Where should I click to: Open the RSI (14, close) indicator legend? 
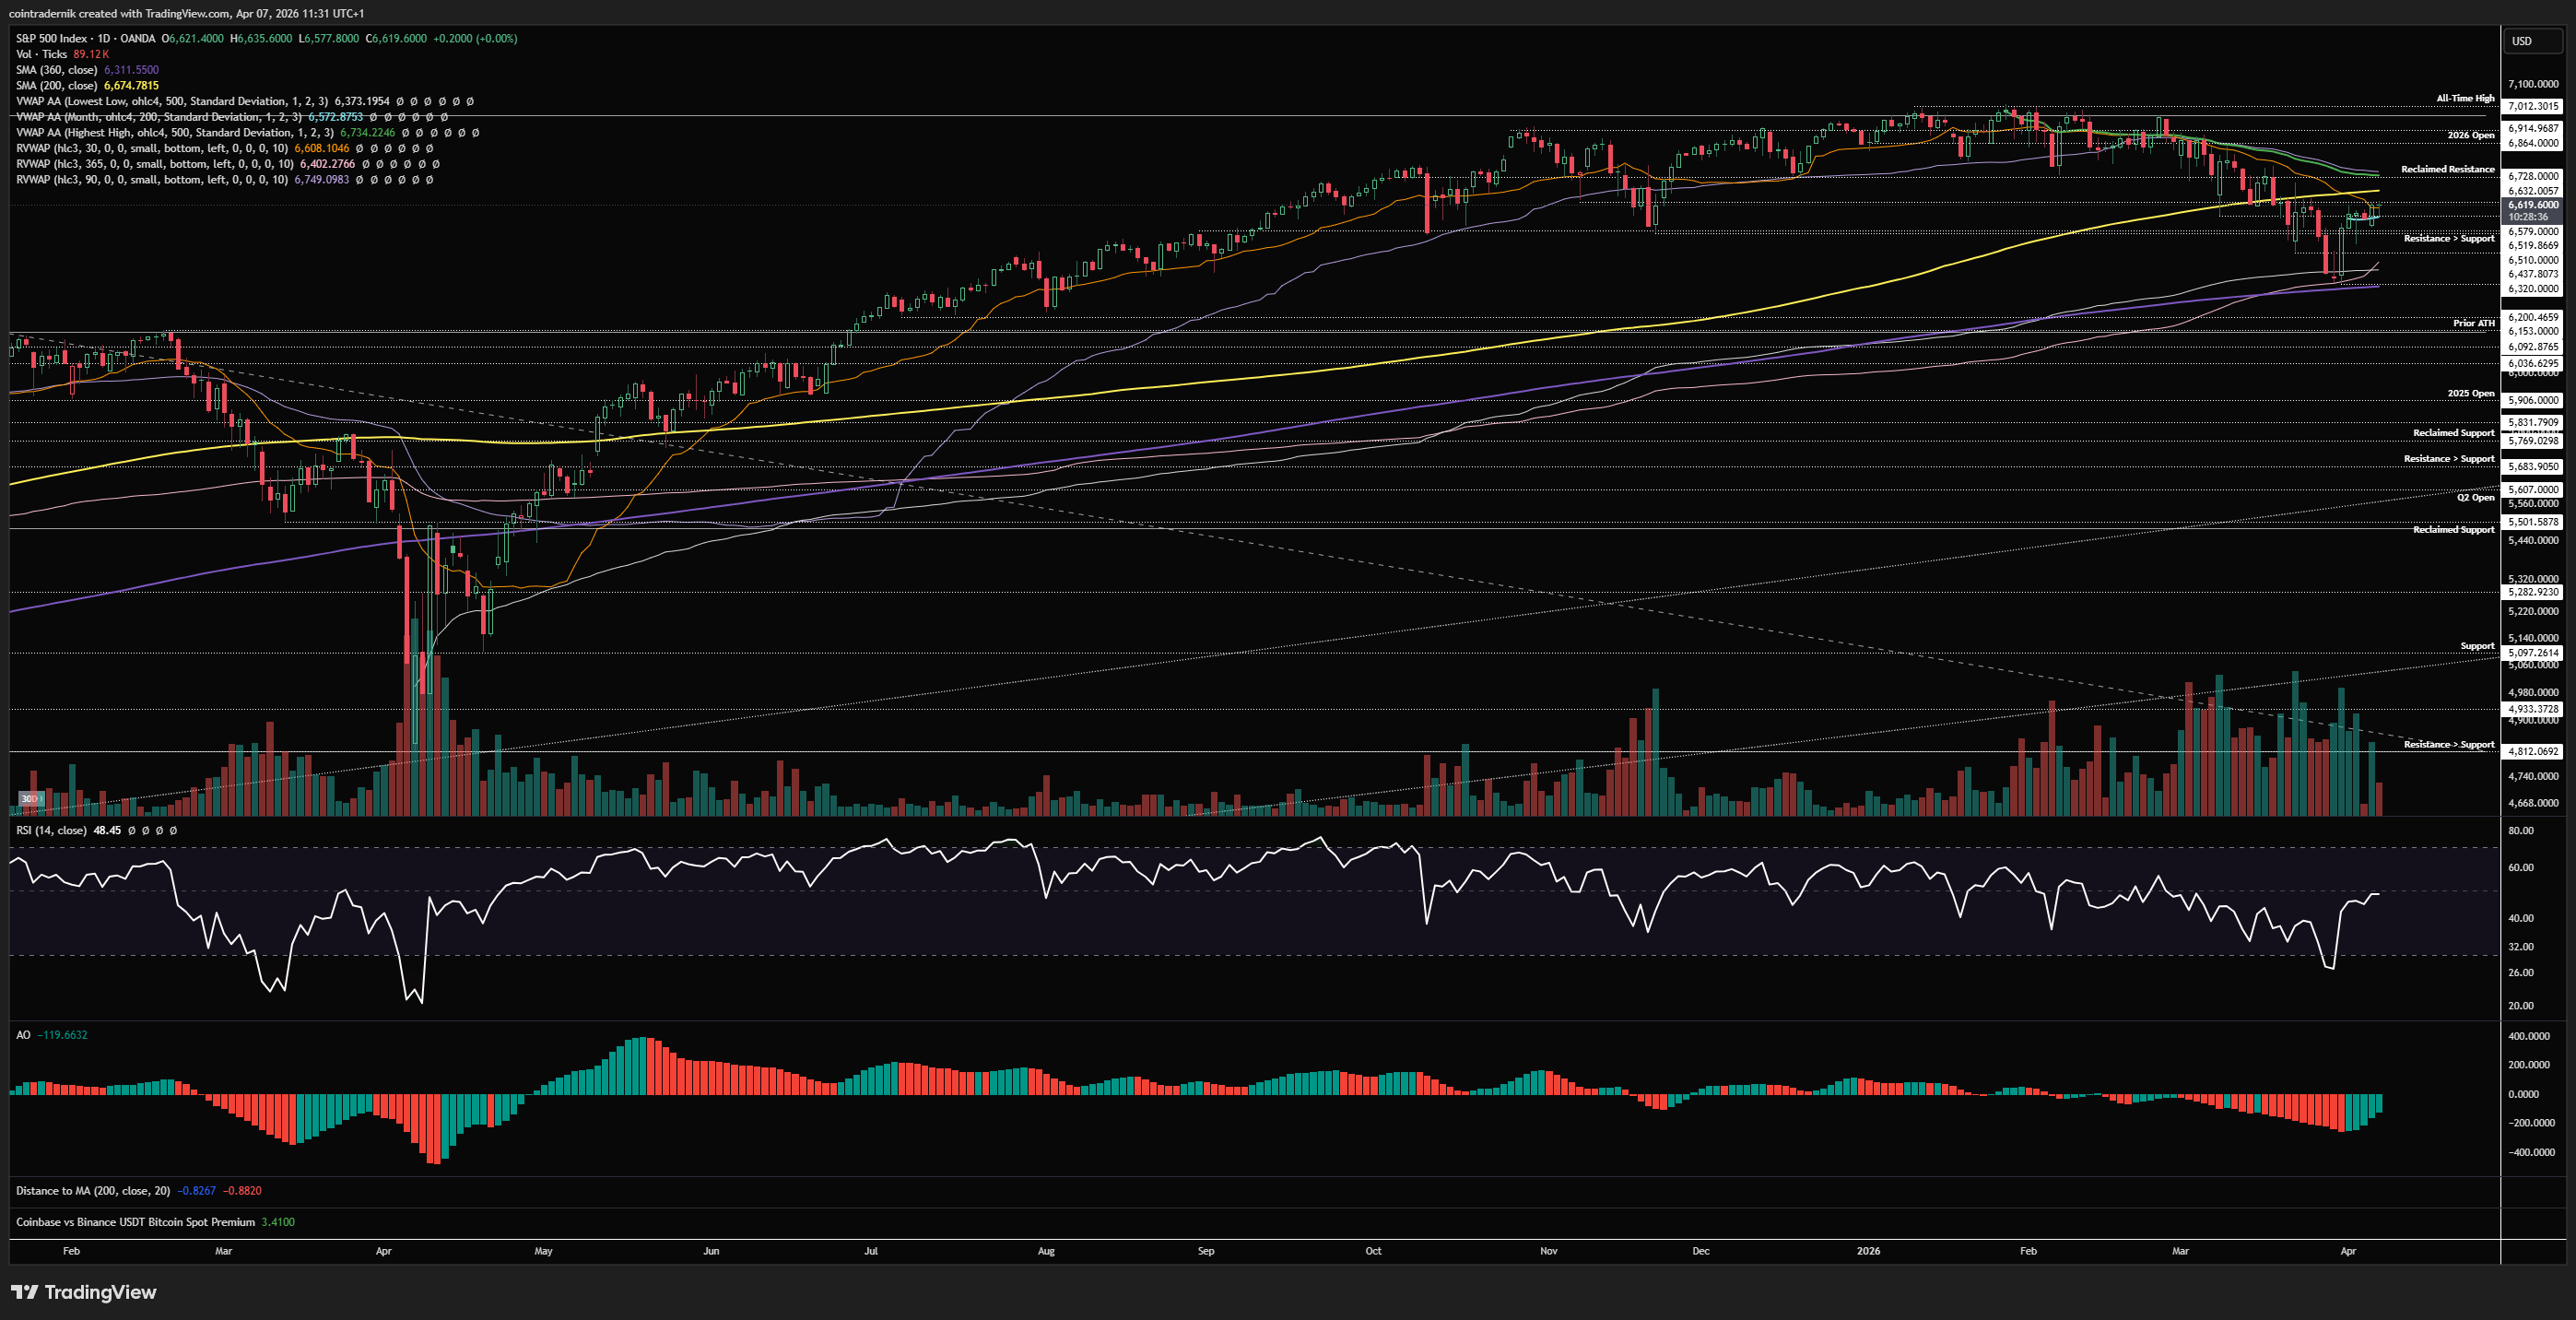[x=51, y=830]
